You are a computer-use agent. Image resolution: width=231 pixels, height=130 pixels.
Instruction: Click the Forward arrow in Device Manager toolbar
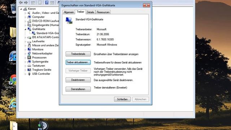coord(26,3)
